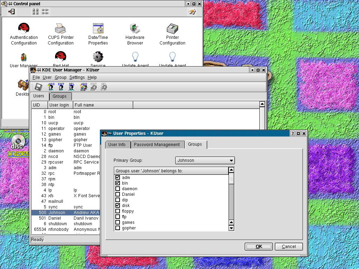Click Edit group icon in KUser toolbar
Screen dimensions: 359x269
coord(94,87)
